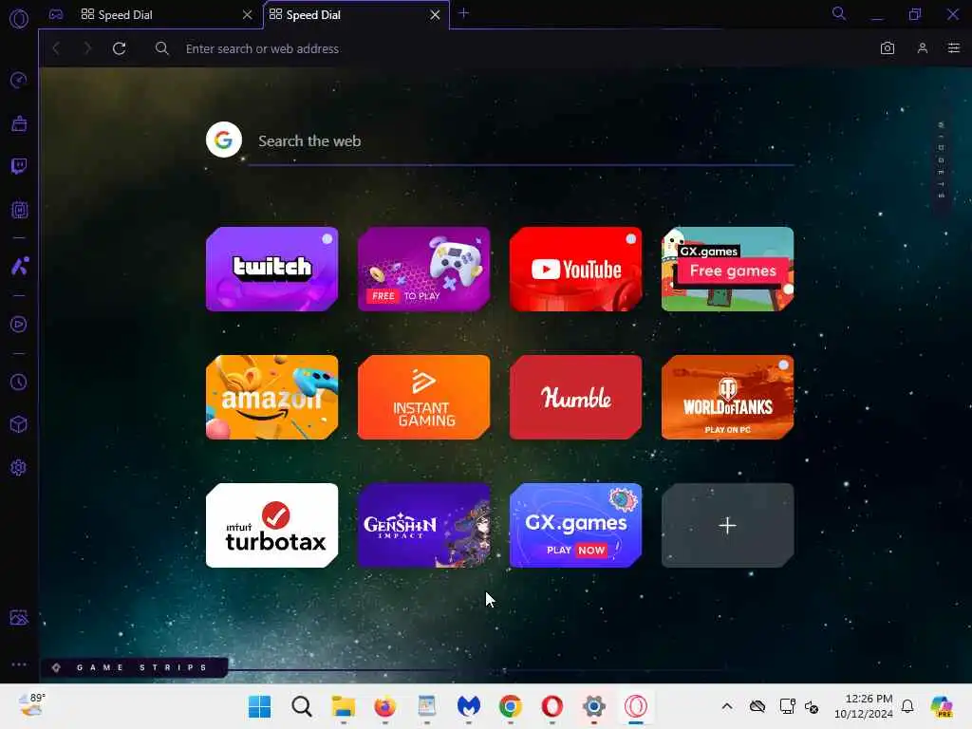The image size is (972, 729).
Task: Open GX.games Play Now tile
Action: [x=576, y=526]
